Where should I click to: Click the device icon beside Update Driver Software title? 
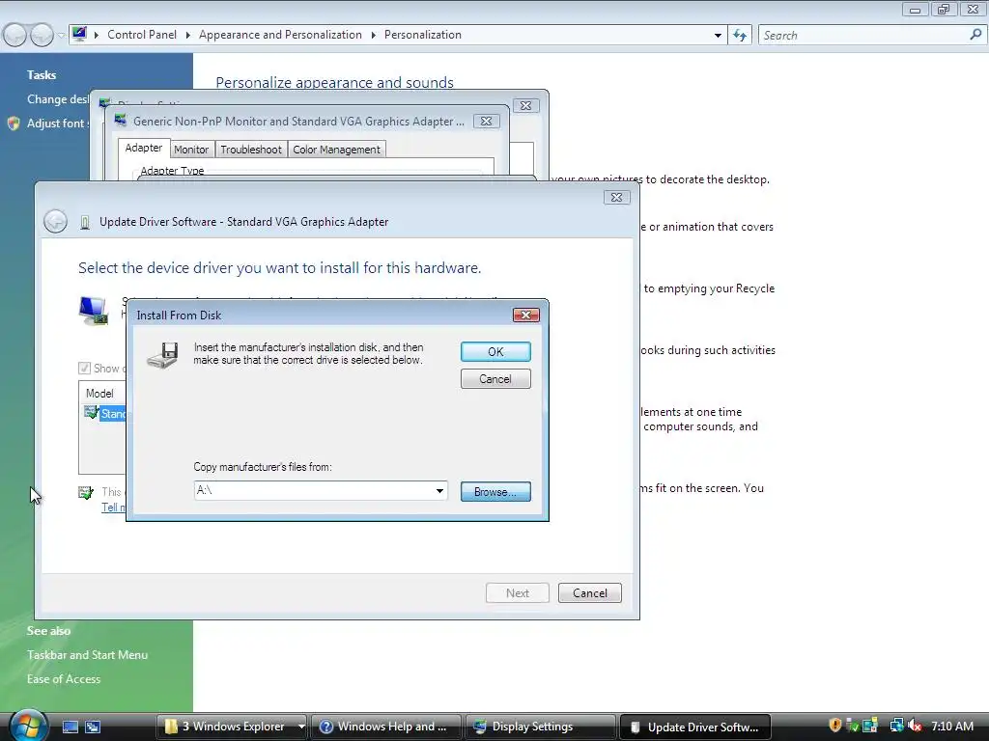[85, 222]
